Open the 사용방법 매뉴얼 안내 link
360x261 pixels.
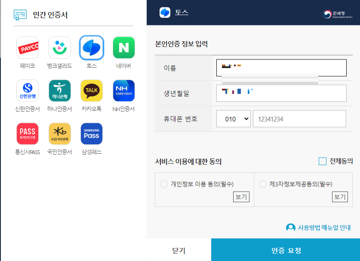(x=324, y=228)
